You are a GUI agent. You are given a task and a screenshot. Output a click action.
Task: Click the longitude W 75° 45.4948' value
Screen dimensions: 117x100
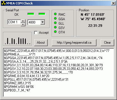[93, 19]
